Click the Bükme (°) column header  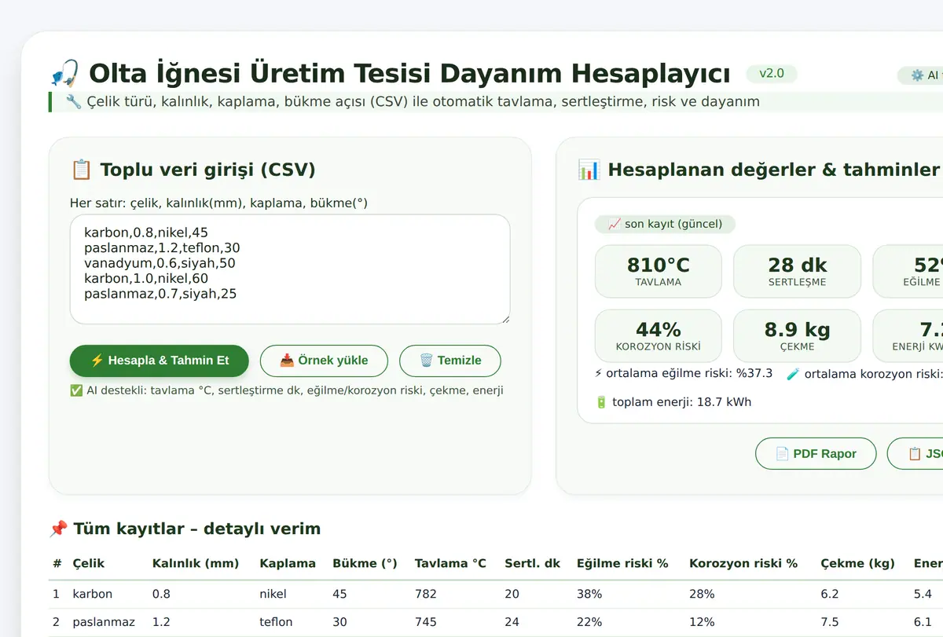pyautogui.click(x=365, y=563)
